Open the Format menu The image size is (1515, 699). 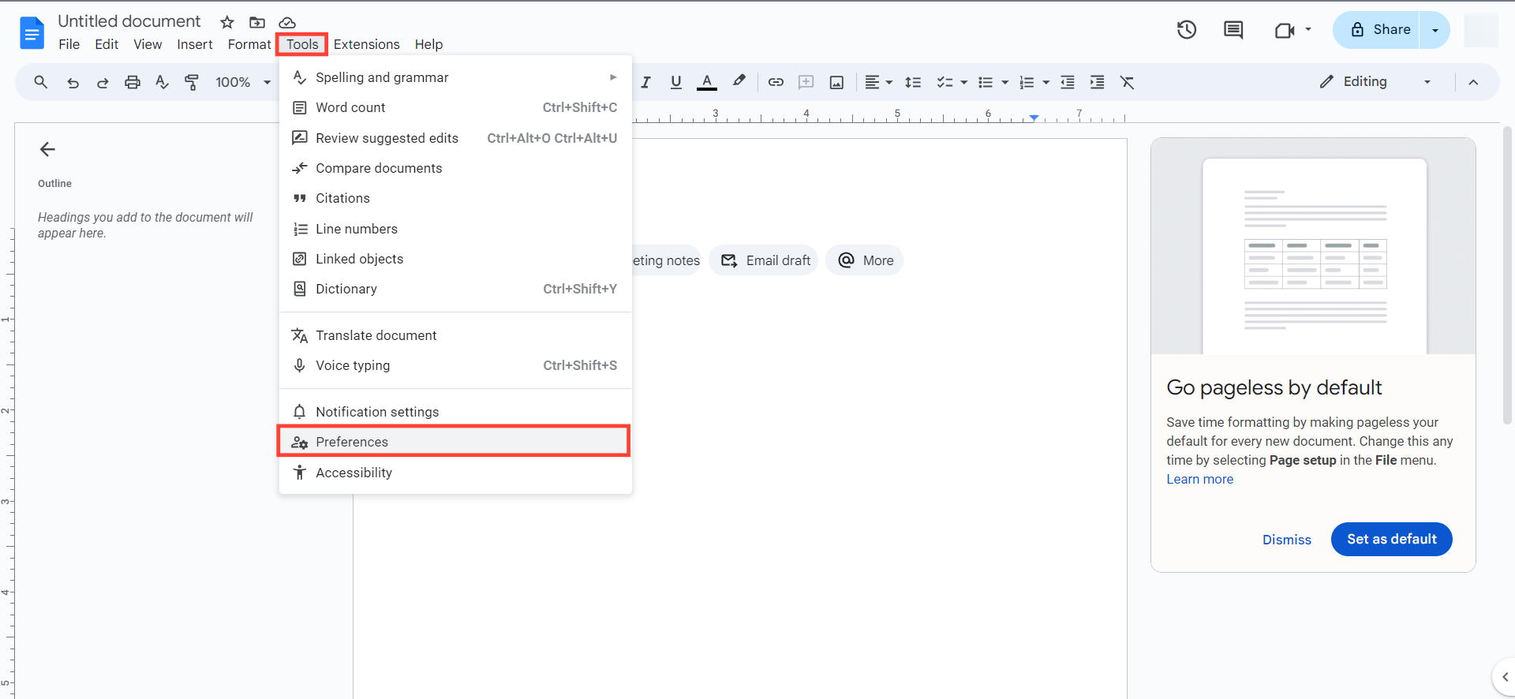249,44
